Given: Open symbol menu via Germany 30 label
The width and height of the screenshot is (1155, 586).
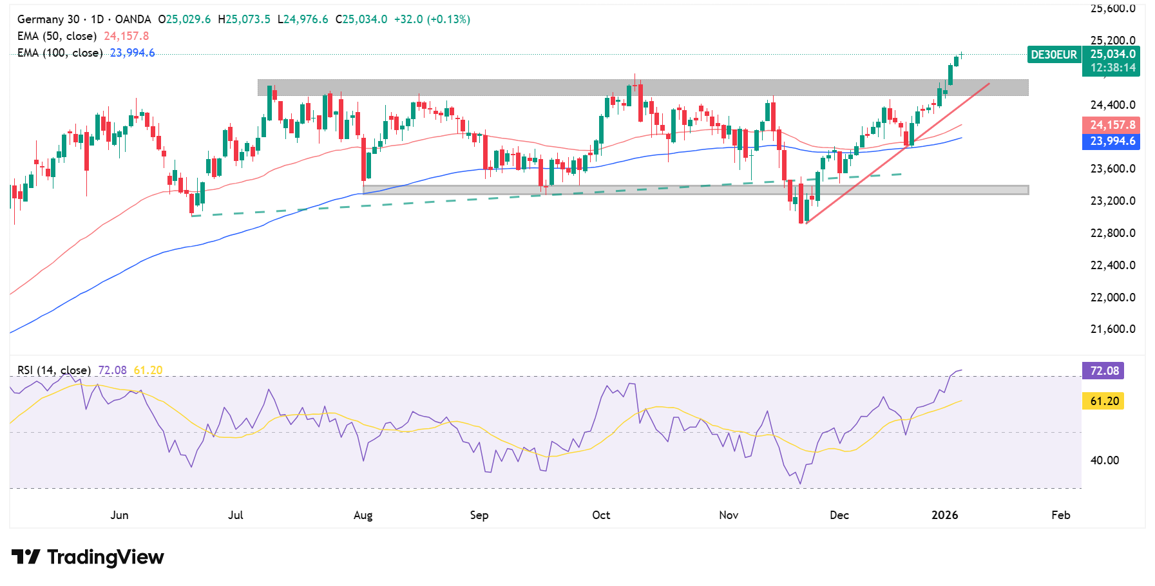Looking at the screenshot, I should pos(48,19).
